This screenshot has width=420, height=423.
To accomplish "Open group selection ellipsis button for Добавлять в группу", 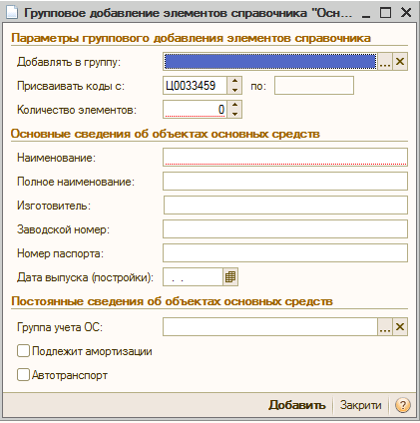I will (385, 62).
